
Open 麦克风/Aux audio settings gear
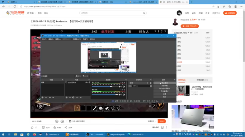[124, 87]
